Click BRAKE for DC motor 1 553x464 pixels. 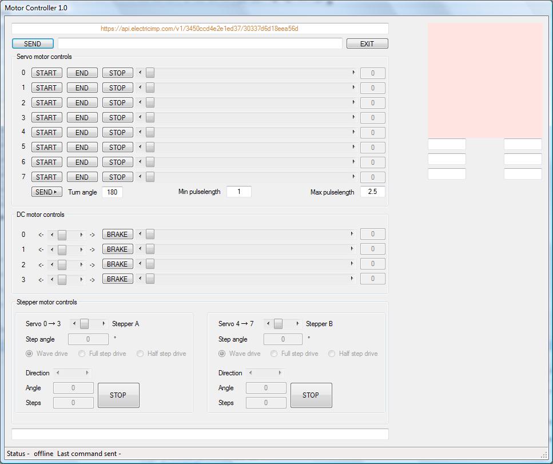(117, 249)
